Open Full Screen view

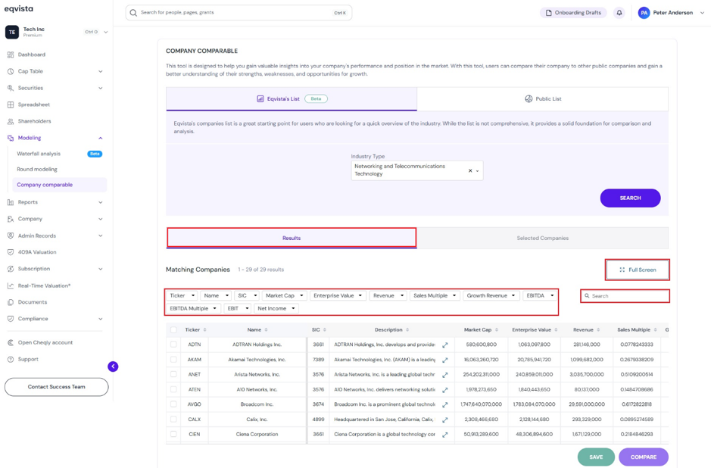(638, 270)
